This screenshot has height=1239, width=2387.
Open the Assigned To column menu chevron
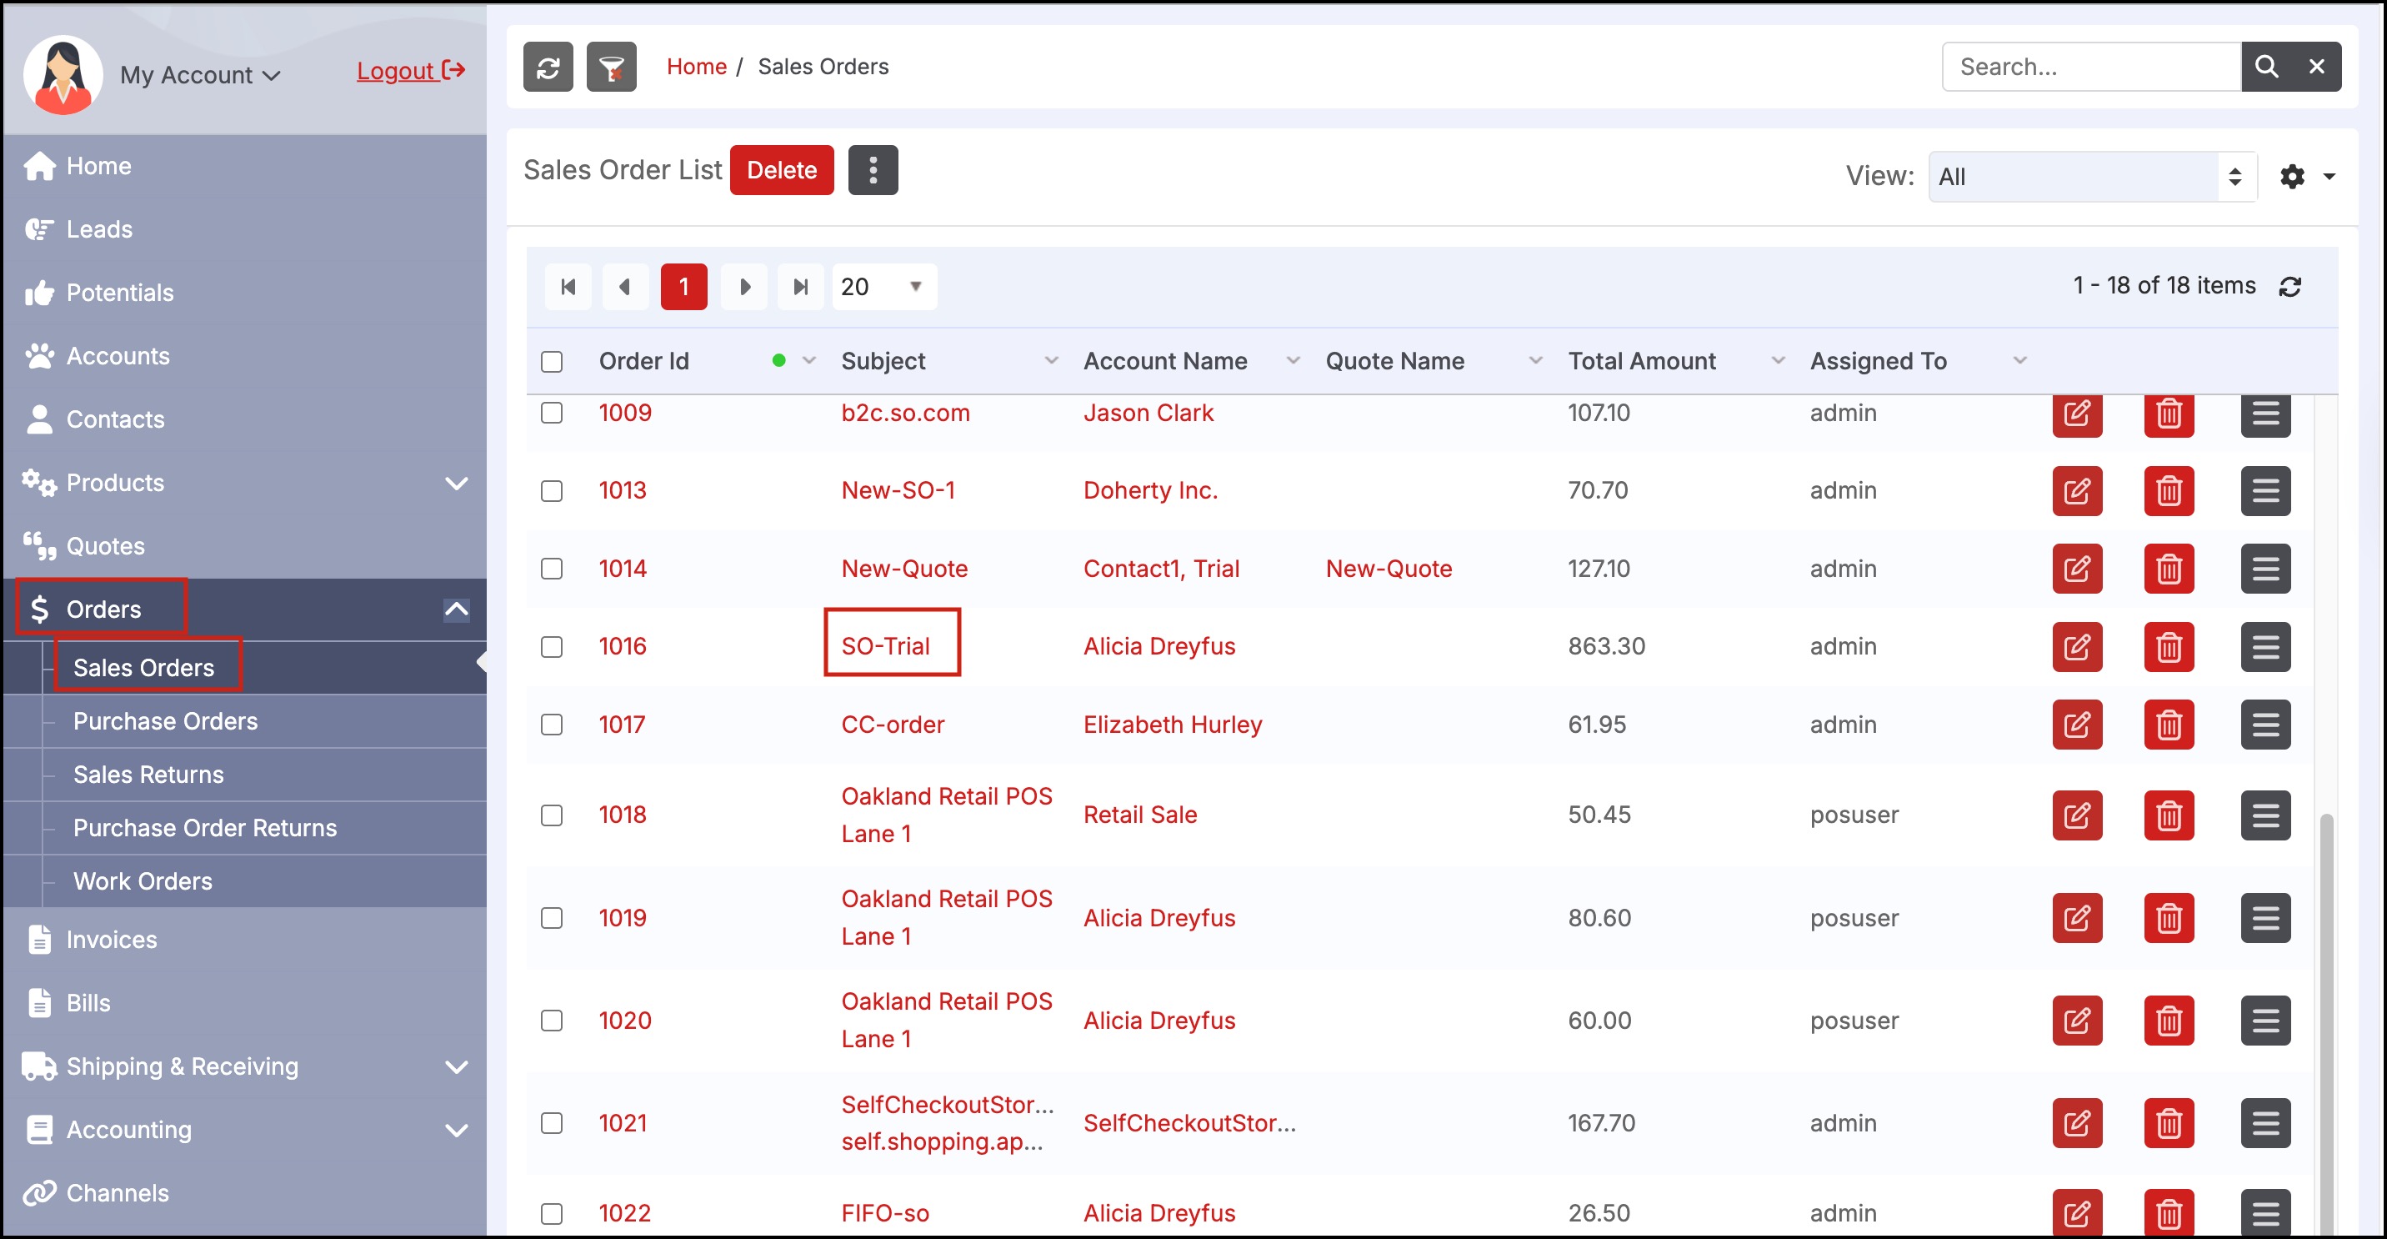tap(2020, 360)
